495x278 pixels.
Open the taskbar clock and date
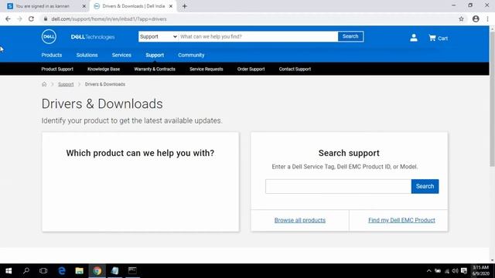(x=481, y=271)
